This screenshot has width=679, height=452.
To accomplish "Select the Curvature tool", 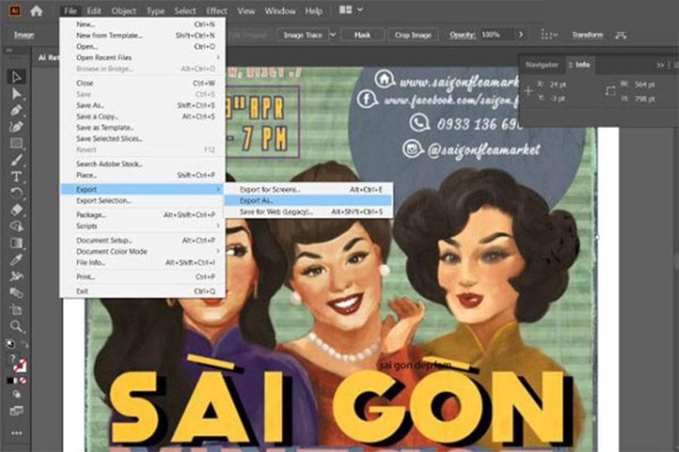I will point(16,126).
